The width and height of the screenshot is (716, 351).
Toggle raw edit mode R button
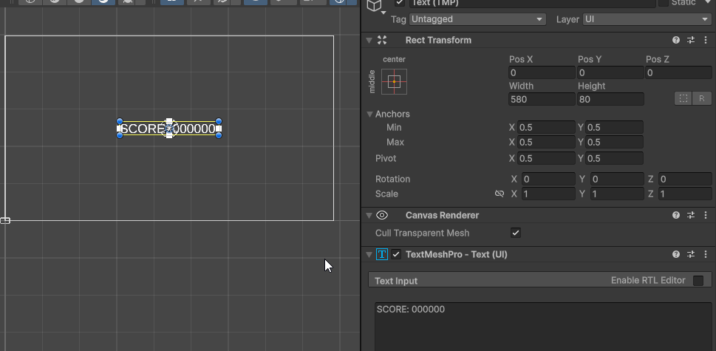702,98
